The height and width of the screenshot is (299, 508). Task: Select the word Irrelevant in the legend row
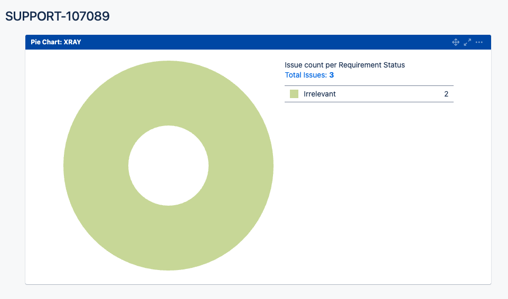(x=319, y=94)
